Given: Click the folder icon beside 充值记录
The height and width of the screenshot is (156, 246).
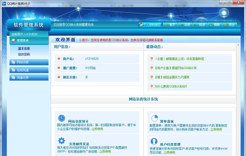Looking at the screenshot, I should tap(13, 77).
